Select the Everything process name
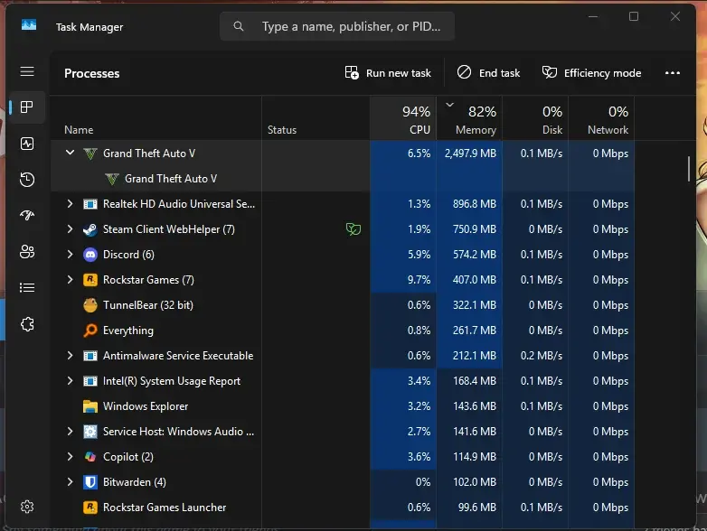The image size is (707, 531). 128,331
